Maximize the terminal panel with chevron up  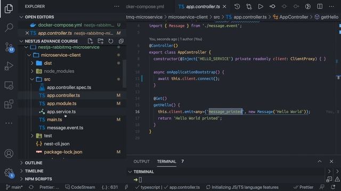coord(320,161)
